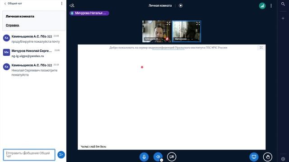This screenshot has width=289, height=162.
Task: Fullscreen the second webcam video
Action: [198, 23]
